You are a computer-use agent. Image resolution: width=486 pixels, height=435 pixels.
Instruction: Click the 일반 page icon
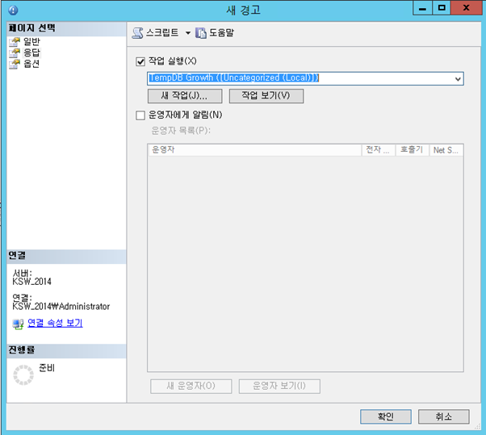(14, 42)
